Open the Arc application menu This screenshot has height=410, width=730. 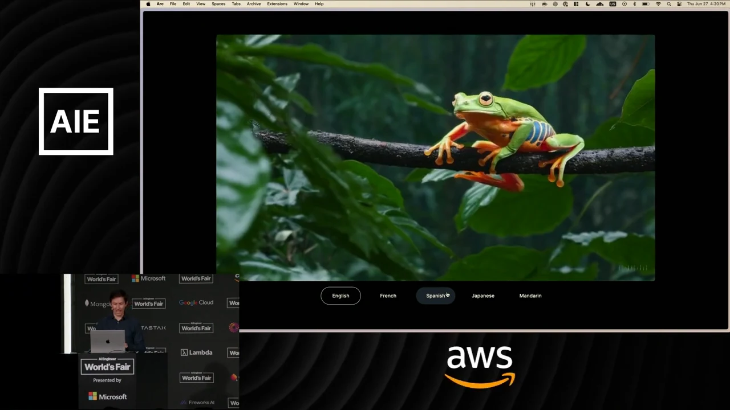point(160,4)
